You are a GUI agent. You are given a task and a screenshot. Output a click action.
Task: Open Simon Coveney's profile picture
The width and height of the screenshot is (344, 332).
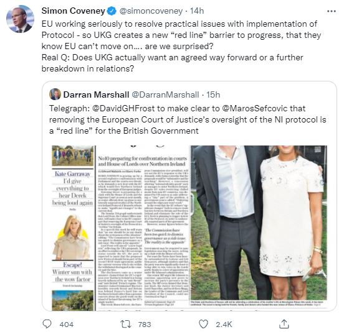pos(20,19)
